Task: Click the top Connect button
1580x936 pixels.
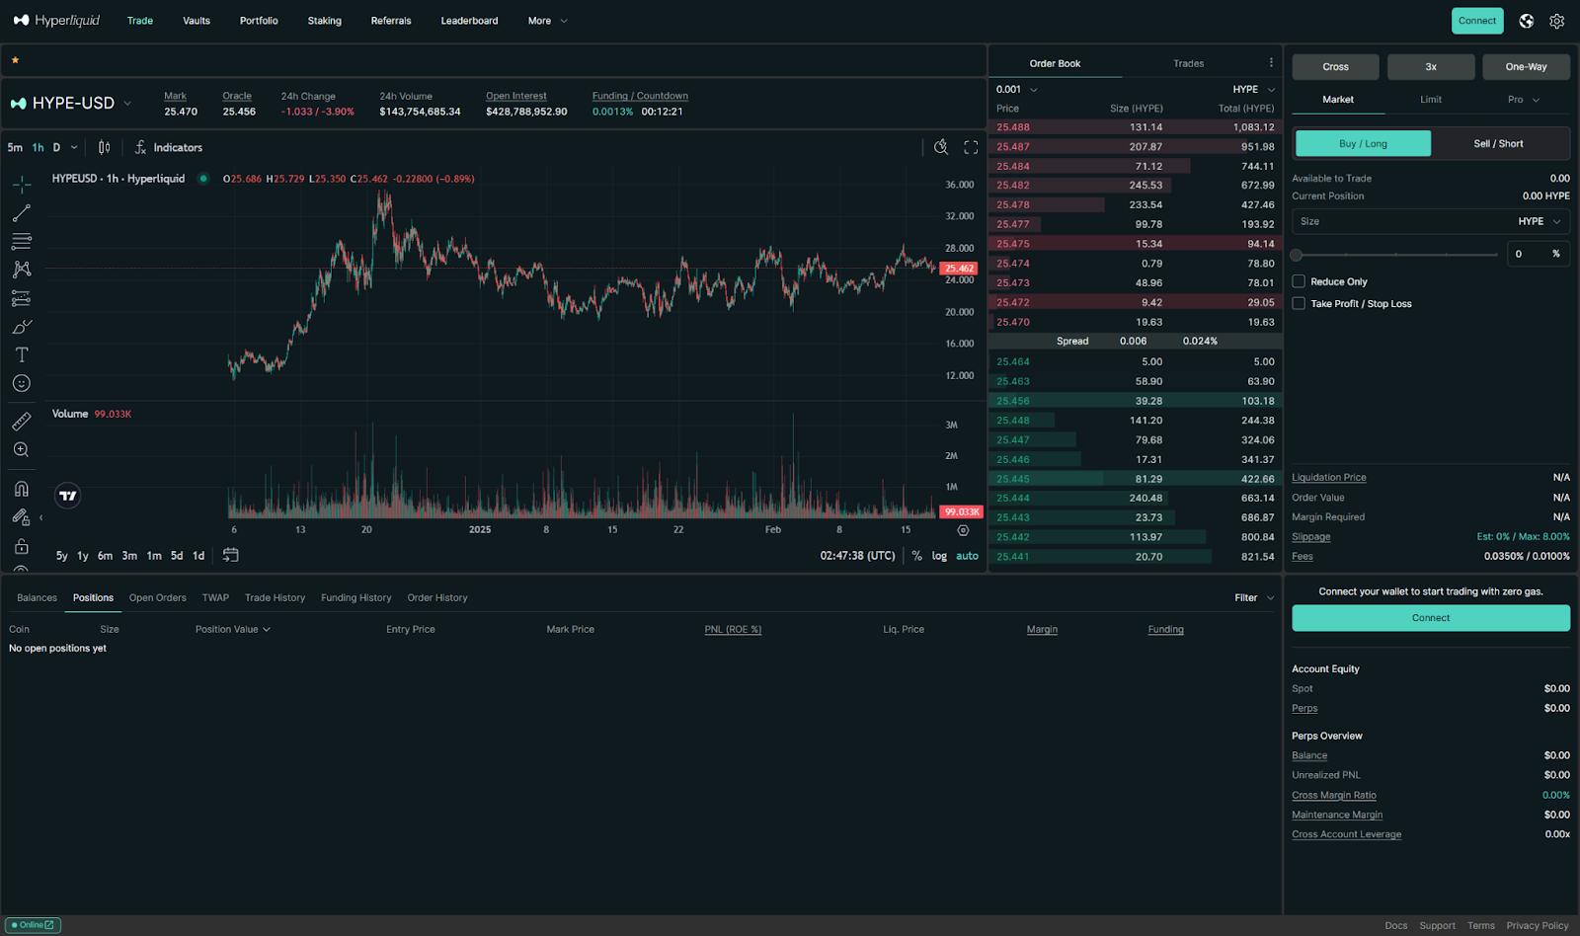Action: (x=1477, y=21)
